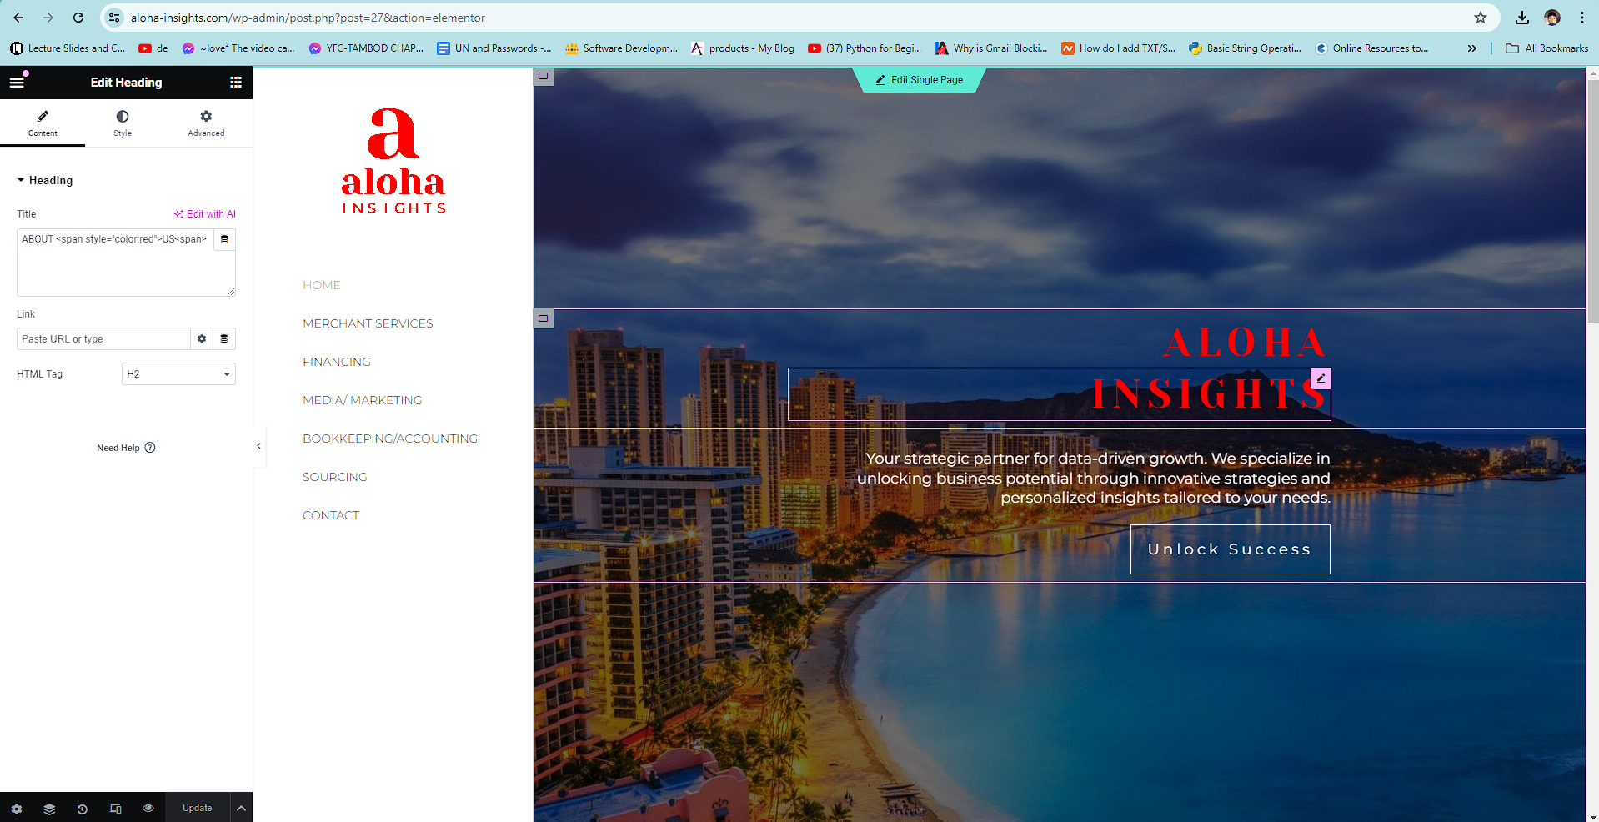This screenshot has height=822, width=1599.
Task: Switch to the Style tab
Action: pos(123,123)
